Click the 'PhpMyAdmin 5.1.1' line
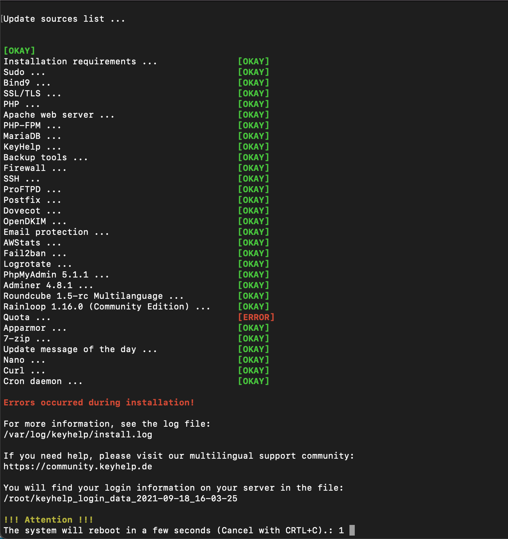The image size is (508, 539). tap(56, 275)
